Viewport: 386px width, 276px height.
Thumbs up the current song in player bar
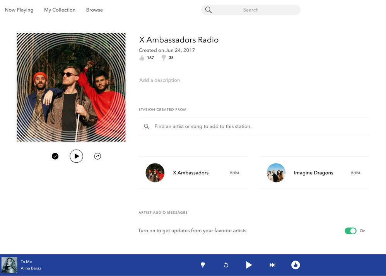pos(295,265)
